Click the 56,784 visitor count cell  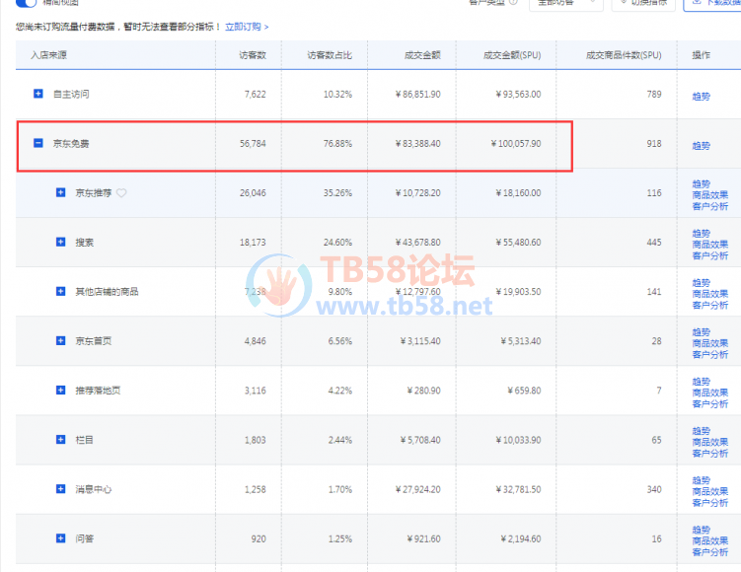click(253, 143)
